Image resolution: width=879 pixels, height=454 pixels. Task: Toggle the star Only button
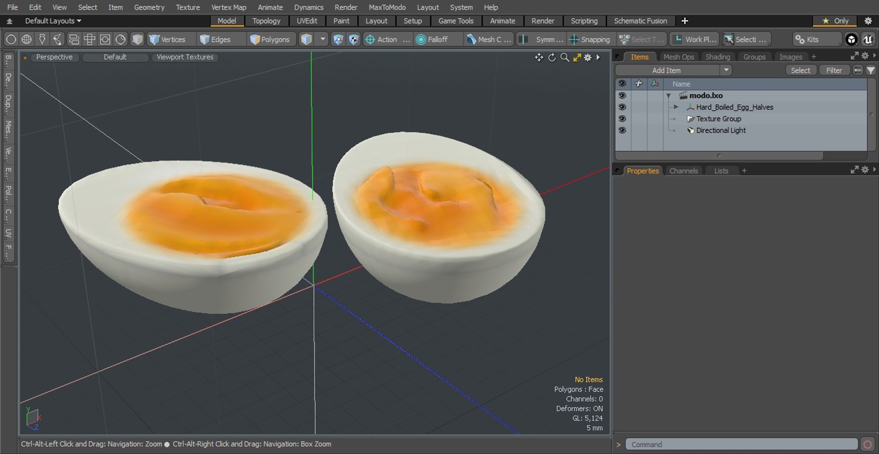[836, 21]
